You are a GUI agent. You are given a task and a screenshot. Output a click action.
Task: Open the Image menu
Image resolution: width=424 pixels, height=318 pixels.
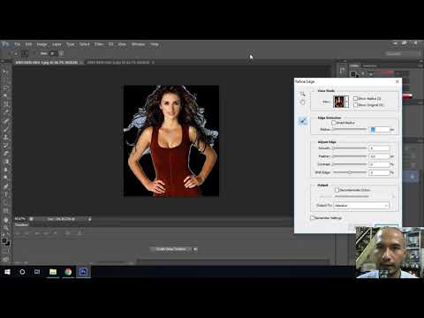coord(42,44)
